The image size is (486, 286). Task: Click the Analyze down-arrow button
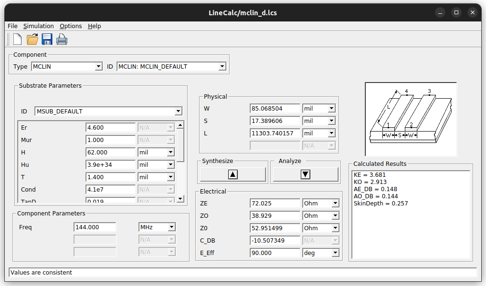[305, 174]
